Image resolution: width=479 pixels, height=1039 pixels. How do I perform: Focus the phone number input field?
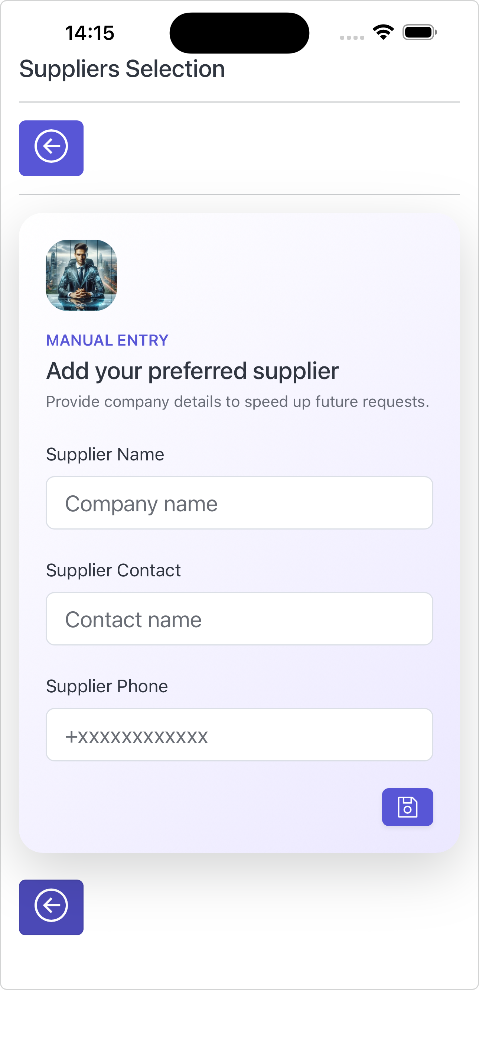point(239,735)
